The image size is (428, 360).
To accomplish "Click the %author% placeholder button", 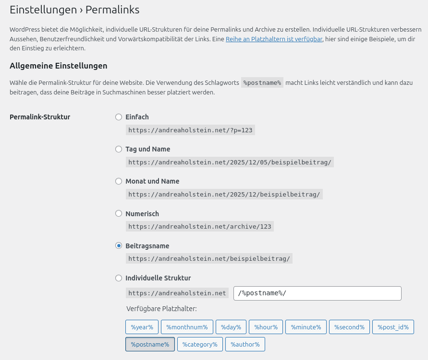I will tap(245, 344).
